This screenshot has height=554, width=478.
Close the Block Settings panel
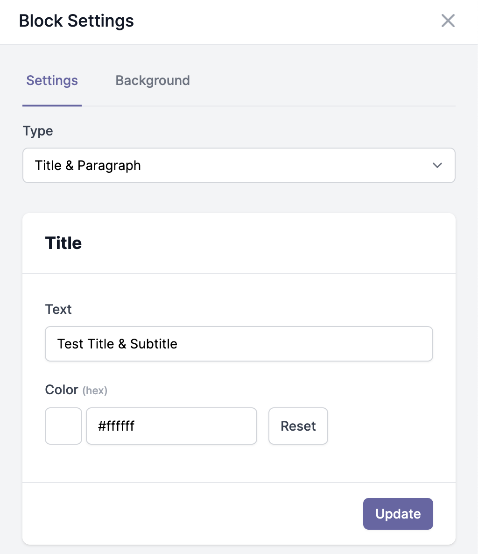448,21
